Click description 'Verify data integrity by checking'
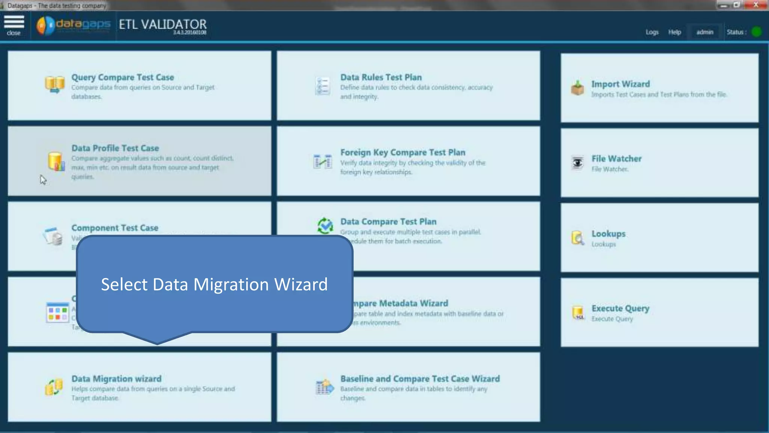 click(413, 167)
